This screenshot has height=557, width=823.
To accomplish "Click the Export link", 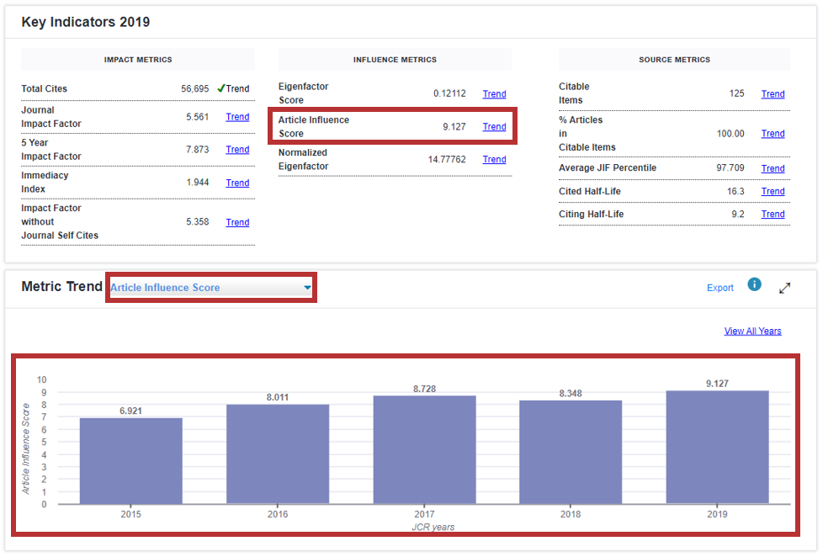I will [x=719, y=288].
